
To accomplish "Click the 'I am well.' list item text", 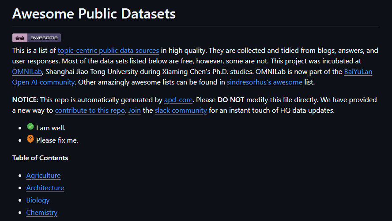I will pyautogui.click(x=51, y=128).
